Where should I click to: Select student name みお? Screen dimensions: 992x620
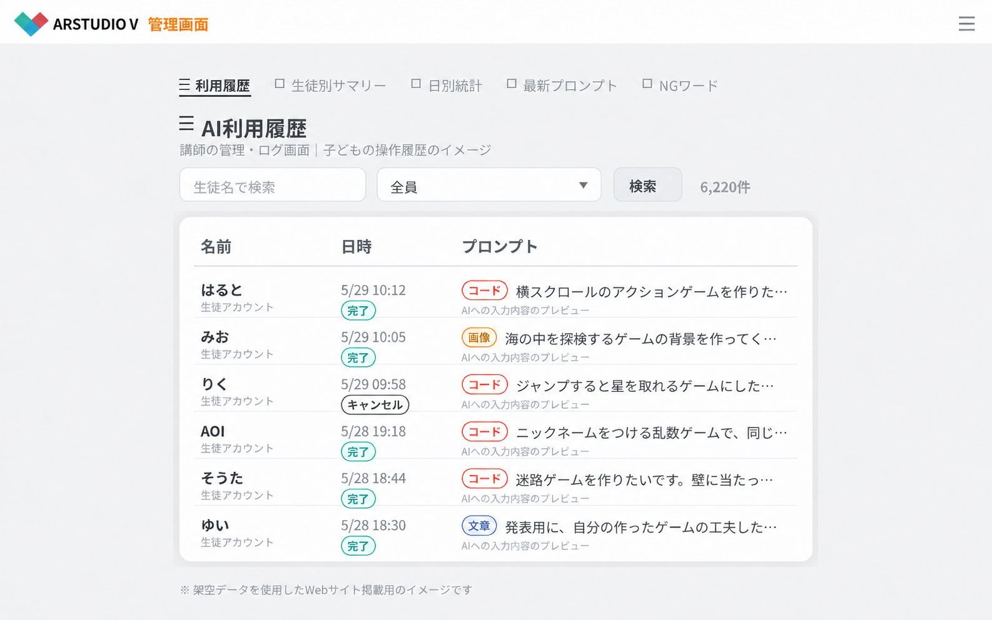click(x=215, y=337)
